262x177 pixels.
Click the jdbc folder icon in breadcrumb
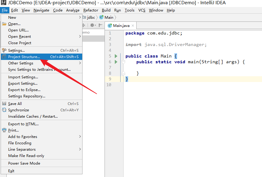[x=84, y=17]
